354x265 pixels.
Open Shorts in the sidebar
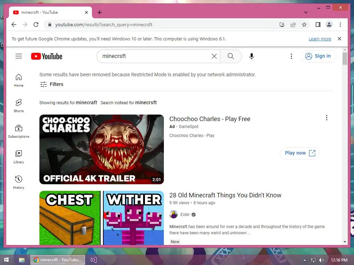[x=19, y=106]
